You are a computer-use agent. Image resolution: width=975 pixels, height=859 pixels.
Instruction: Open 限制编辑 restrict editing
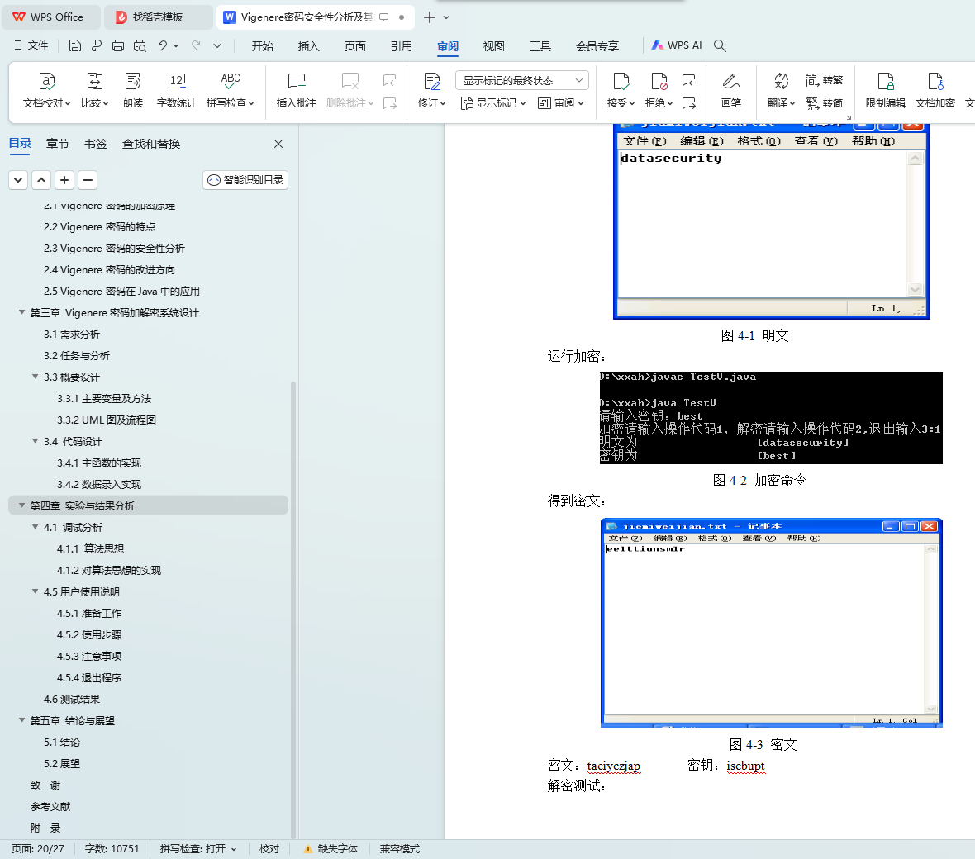(886, 91)
